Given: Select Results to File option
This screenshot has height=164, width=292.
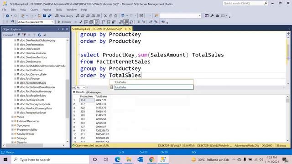Looking at the screenshot, I should tap(131, 22).
